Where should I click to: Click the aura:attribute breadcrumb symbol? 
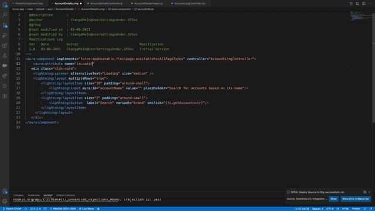(x=144, y=9)
